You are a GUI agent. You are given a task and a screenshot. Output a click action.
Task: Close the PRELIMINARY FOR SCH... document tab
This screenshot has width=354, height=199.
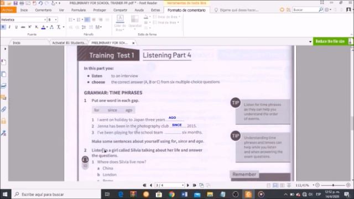tap(133, 43)
